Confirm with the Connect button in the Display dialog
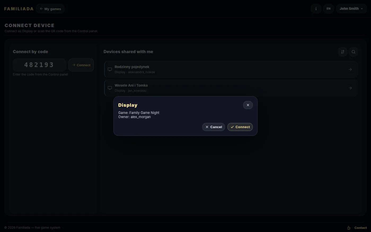The height and width of the screenshot is (232, 371). pyautogui.click(x=240, y=127)
